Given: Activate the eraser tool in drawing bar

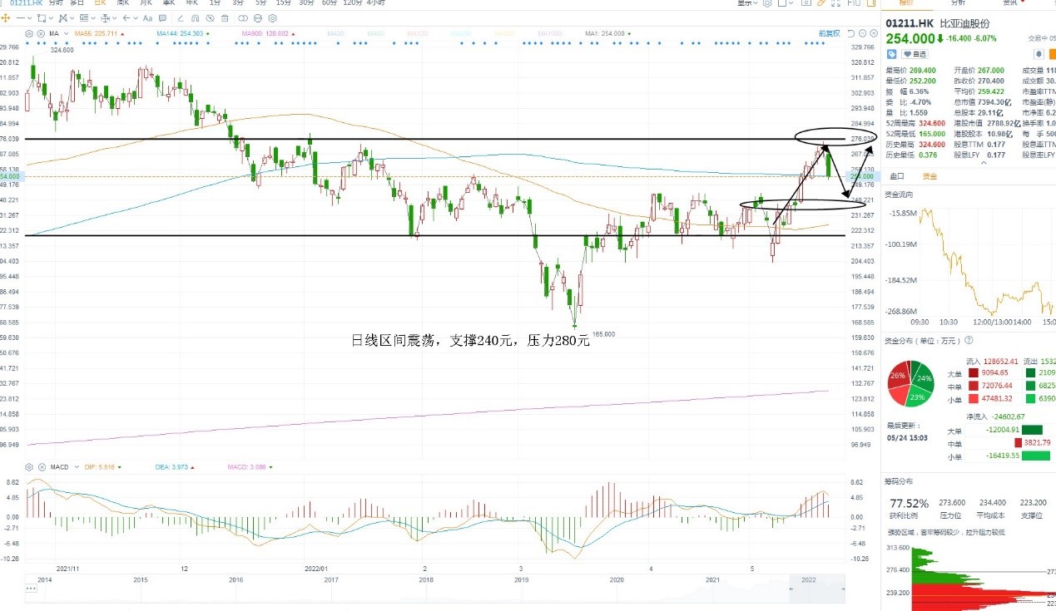Looking at the screenshot, I should pos(181,18).
